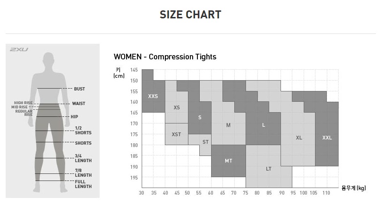The height and width of the screenshot is (205, 383).
Task: Pick the LT size region
Action: click(x=268, y=169)
